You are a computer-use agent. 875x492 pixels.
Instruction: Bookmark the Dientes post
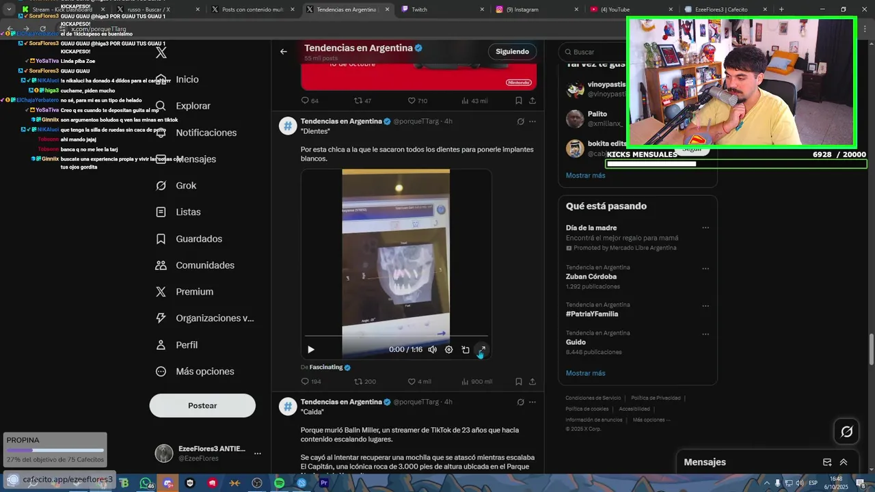click(519, 381)
